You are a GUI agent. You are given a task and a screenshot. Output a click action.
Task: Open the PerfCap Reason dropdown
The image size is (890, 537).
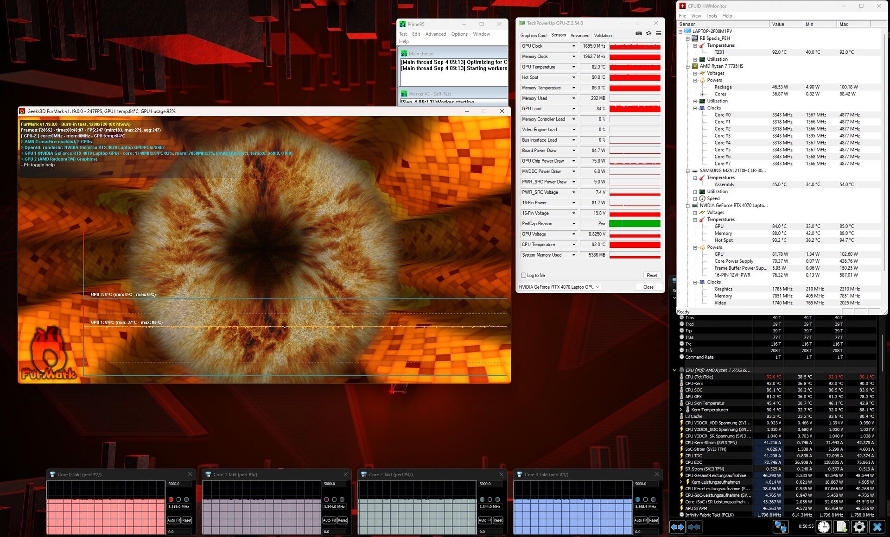click(573, 224)
